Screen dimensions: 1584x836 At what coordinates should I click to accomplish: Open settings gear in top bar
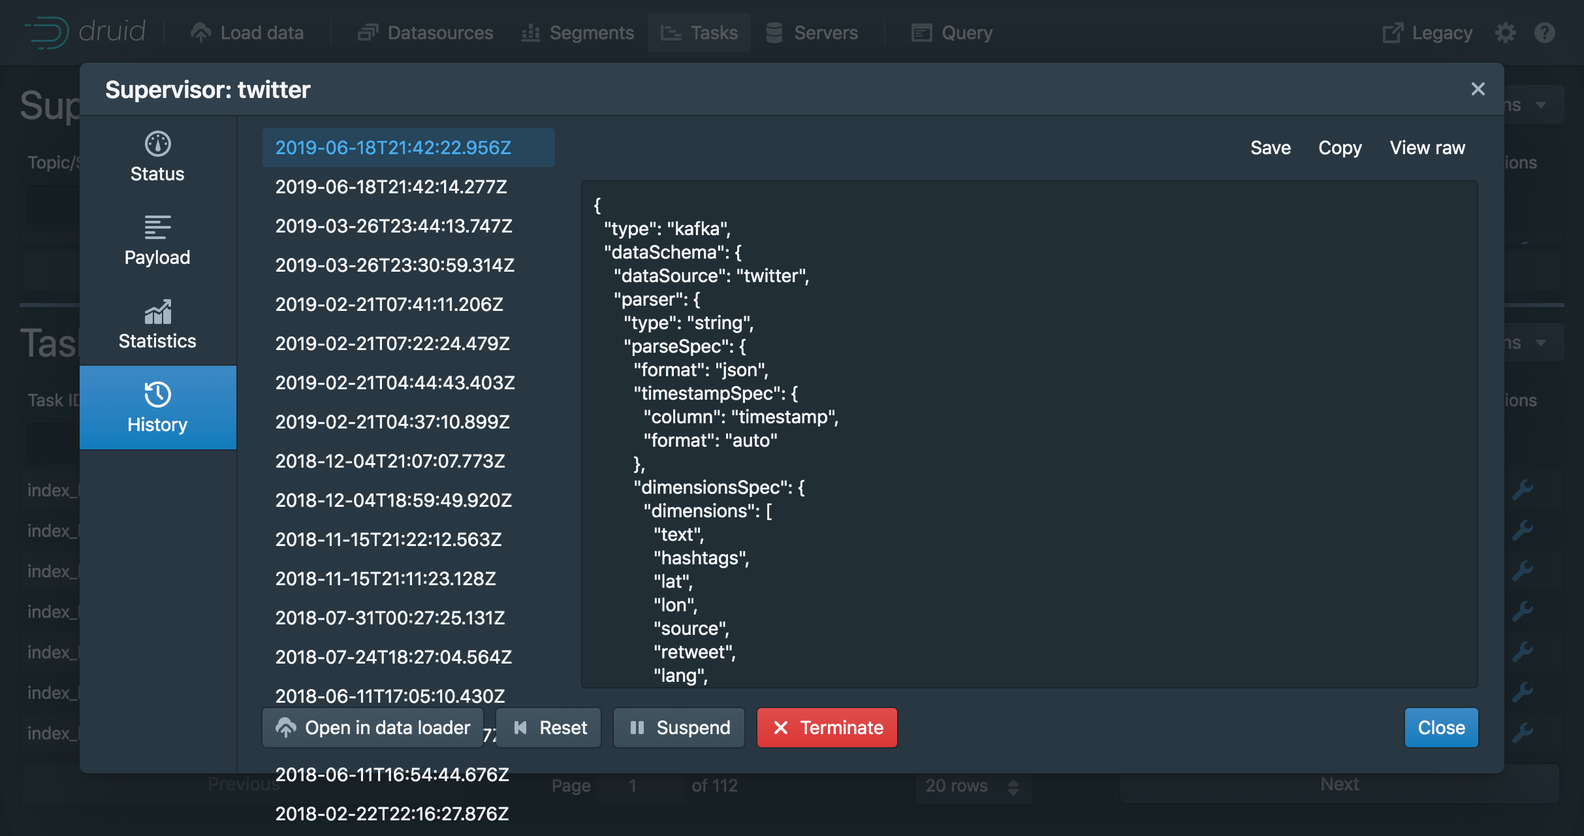(x=1506, y=33)
